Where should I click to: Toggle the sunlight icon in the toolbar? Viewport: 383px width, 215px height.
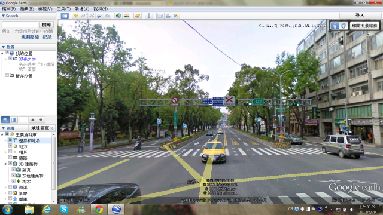pyautogui.click(x=126, y=16)
